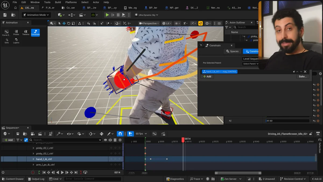The height and width of the screenshot is (182, 323).
Task: Open the Cmd console type dropdown
Action: 55,179
